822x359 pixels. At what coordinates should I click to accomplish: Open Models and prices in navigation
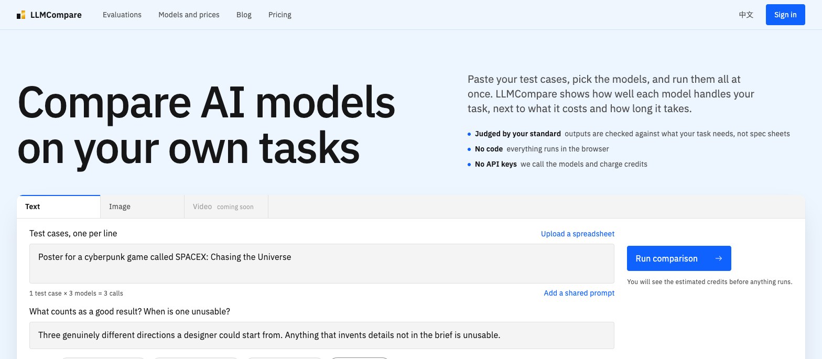tap(189, 15)
